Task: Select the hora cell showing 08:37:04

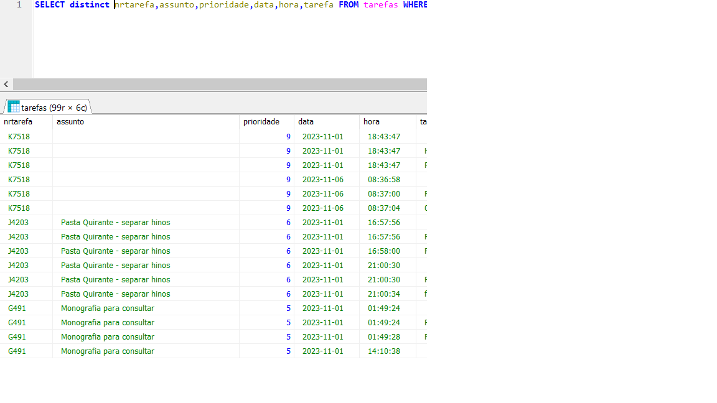Action: pyautogui.click(x=383, y=208)
